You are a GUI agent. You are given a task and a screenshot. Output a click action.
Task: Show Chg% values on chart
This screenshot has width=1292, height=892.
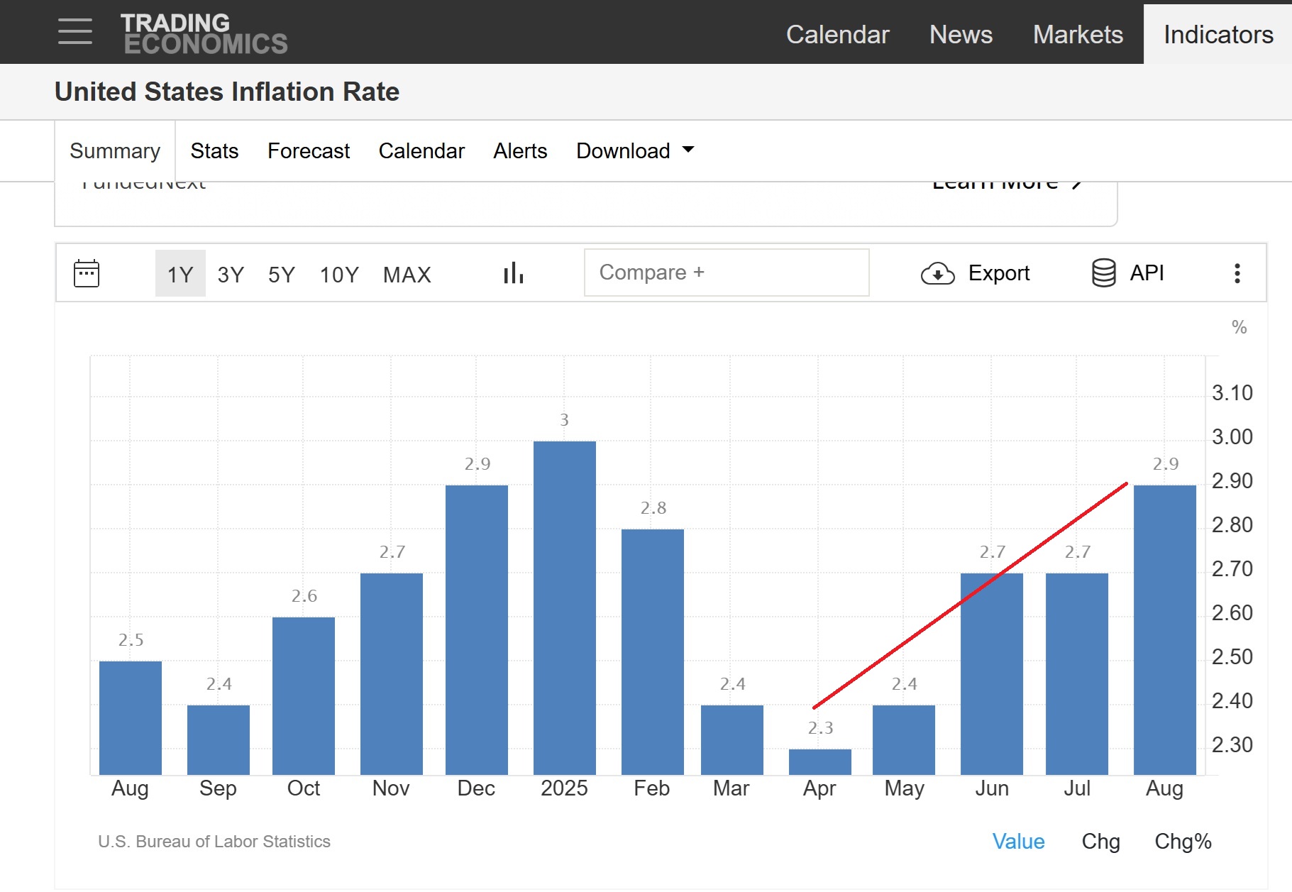1183,841
